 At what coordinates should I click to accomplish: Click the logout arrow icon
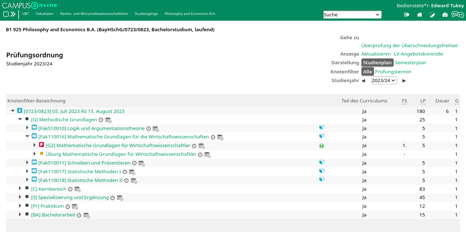coord(407,15)
